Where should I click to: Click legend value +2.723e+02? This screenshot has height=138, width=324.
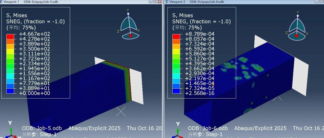click(35, 58)
